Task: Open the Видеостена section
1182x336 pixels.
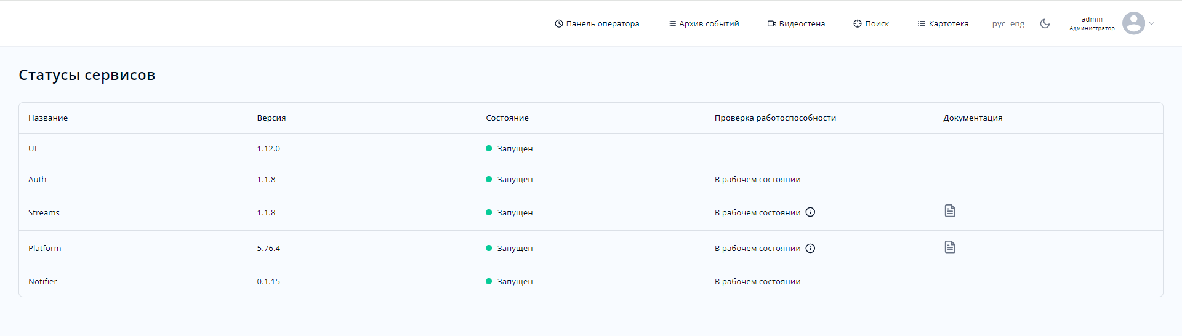Action: 796,24
